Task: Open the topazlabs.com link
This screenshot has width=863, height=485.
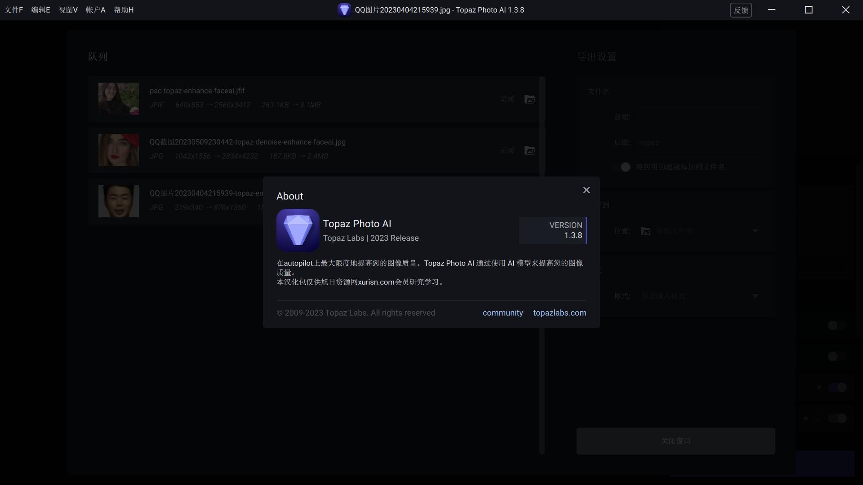Action: (x=560, y=313)
